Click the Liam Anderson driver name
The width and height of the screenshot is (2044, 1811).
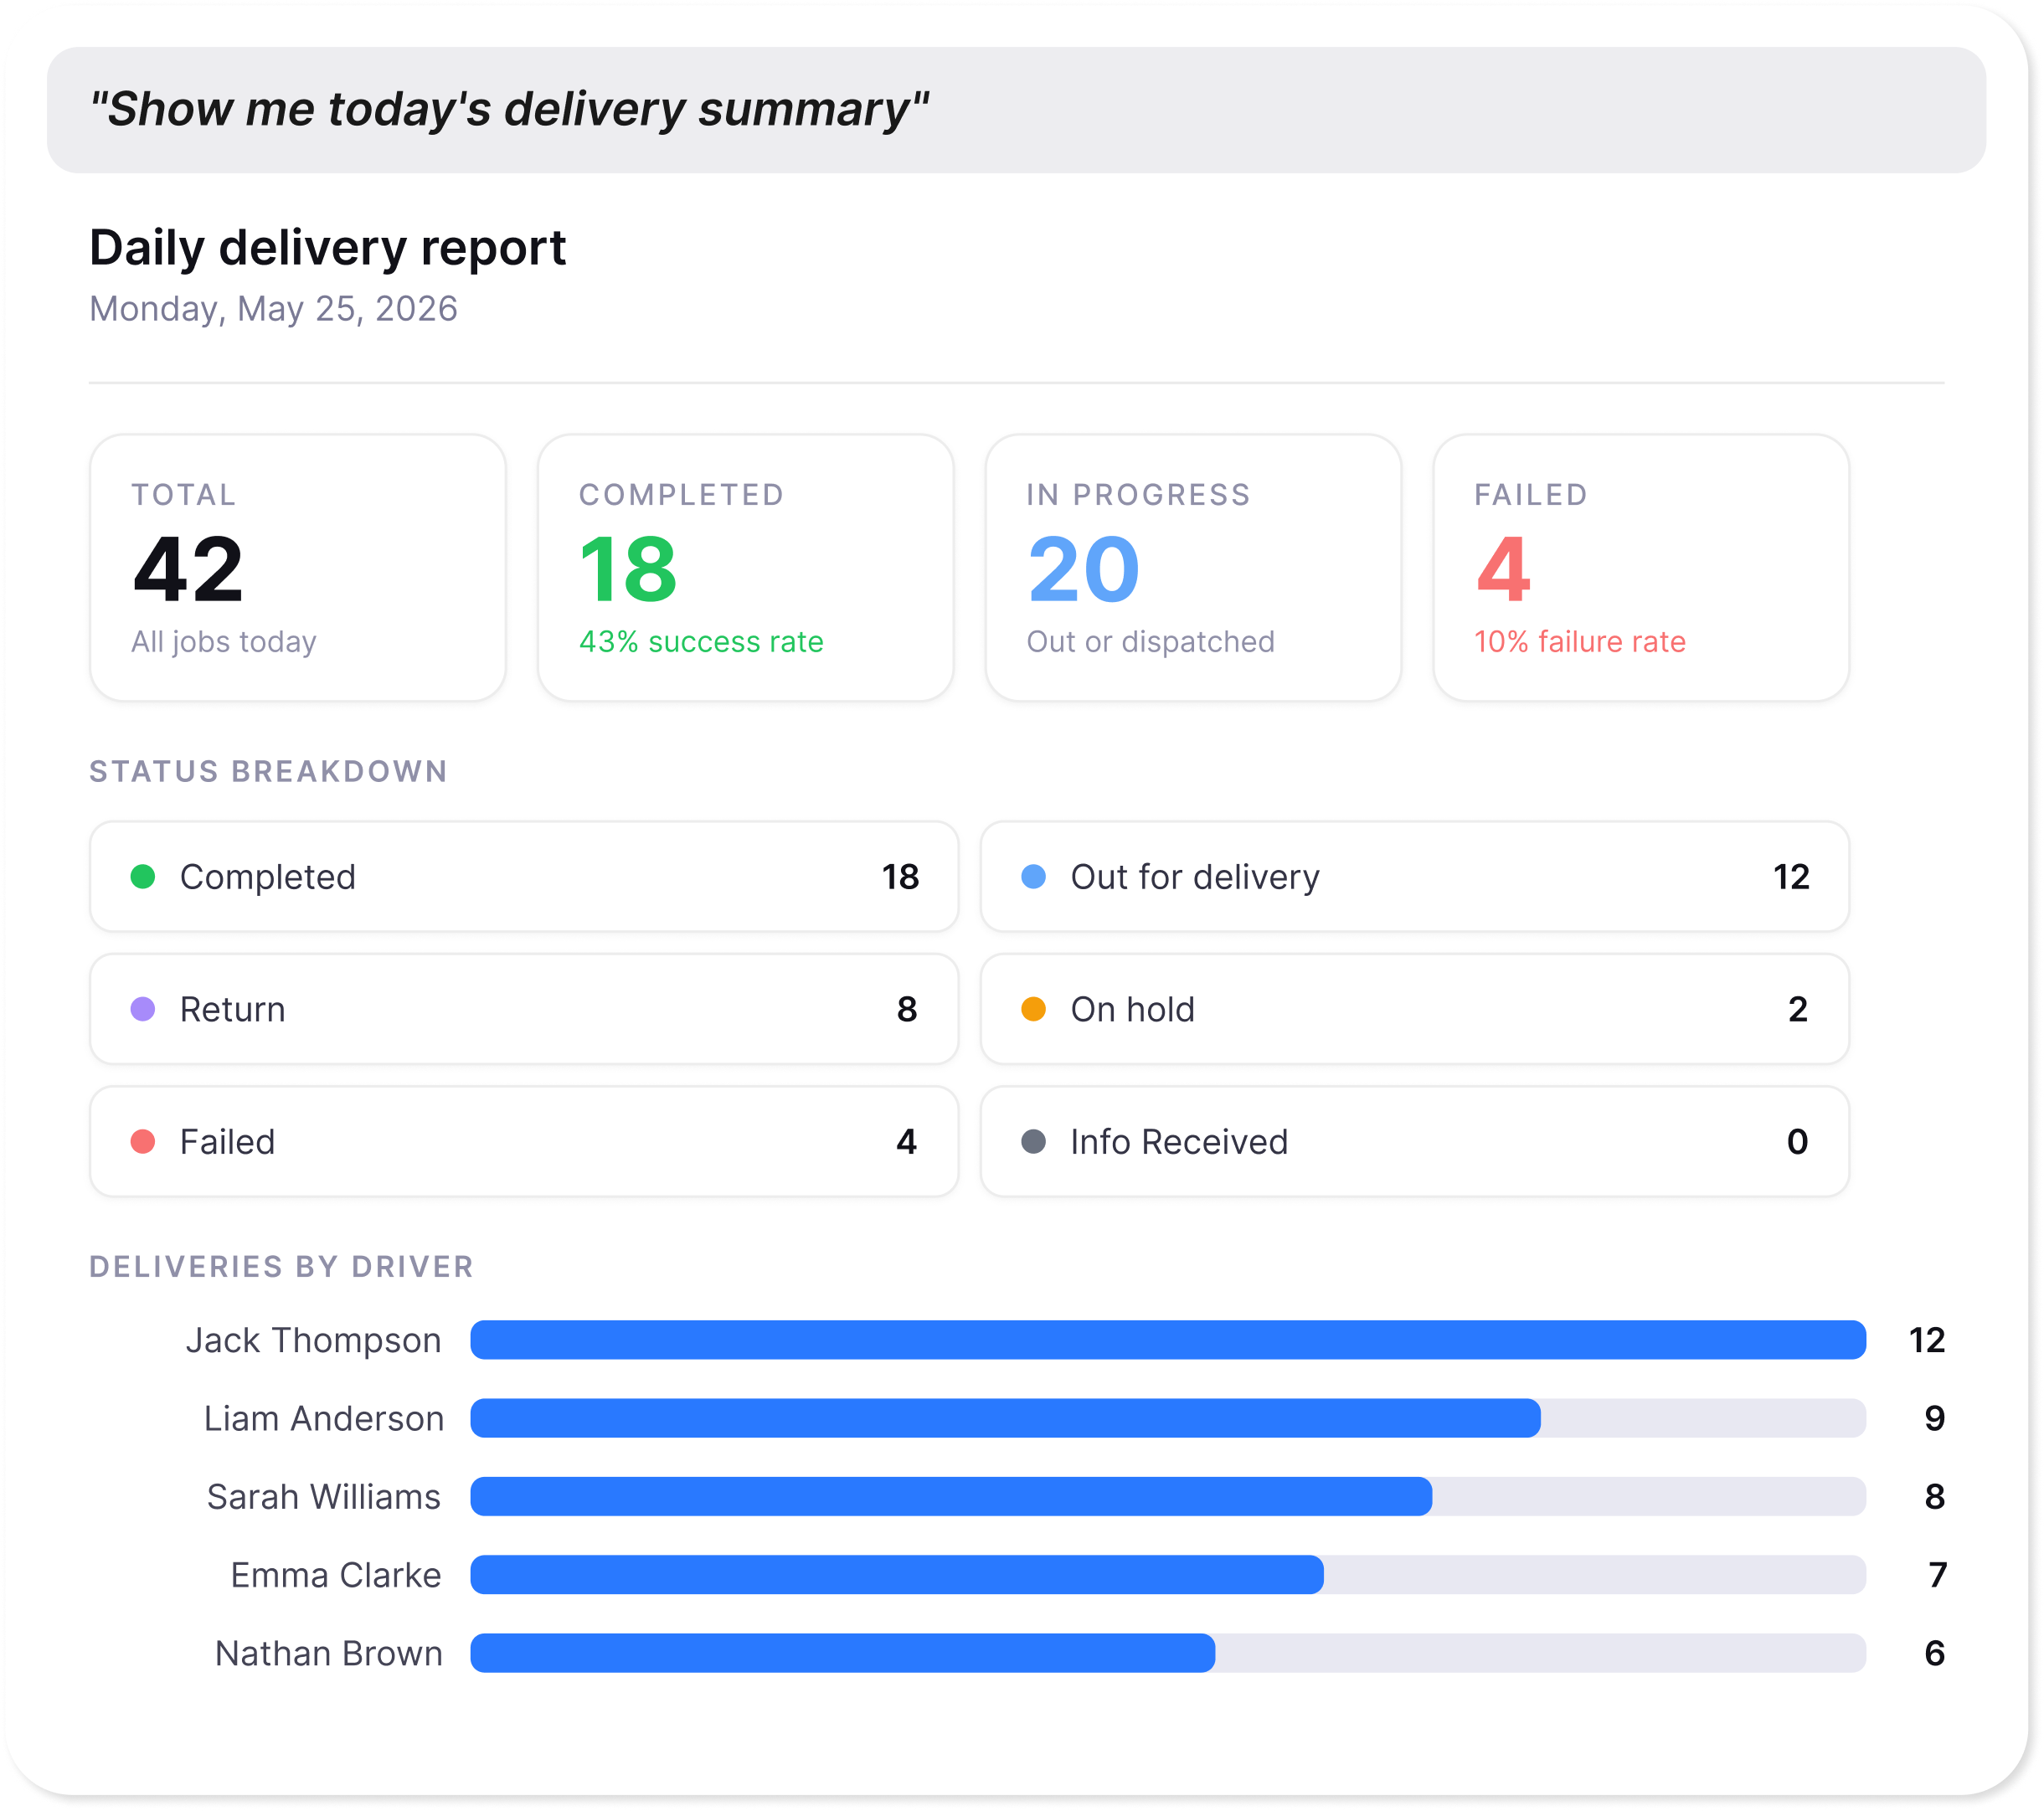pos(323,1418)
